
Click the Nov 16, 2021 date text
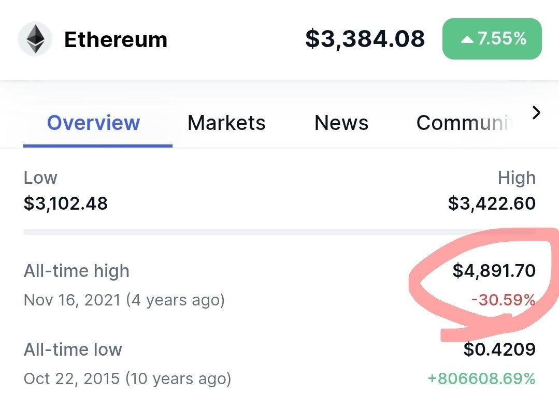(x=72, y=300)
